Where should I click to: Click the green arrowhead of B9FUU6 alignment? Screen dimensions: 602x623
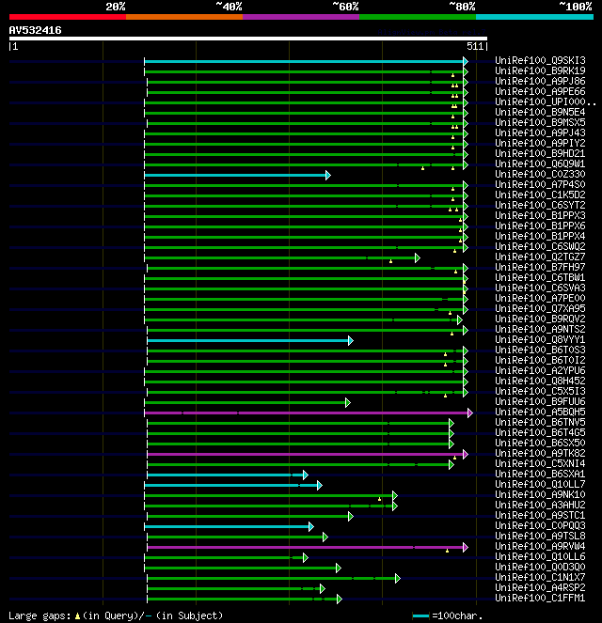click(348, 403)
